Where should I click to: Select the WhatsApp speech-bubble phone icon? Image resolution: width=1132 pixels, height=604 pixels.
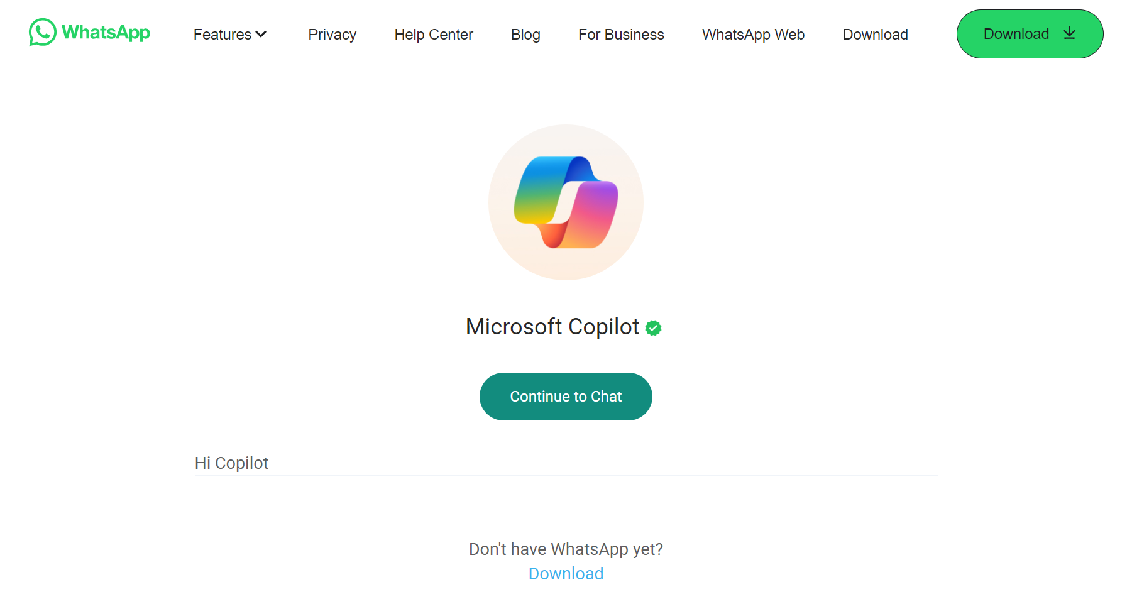(x=41, y=33)
